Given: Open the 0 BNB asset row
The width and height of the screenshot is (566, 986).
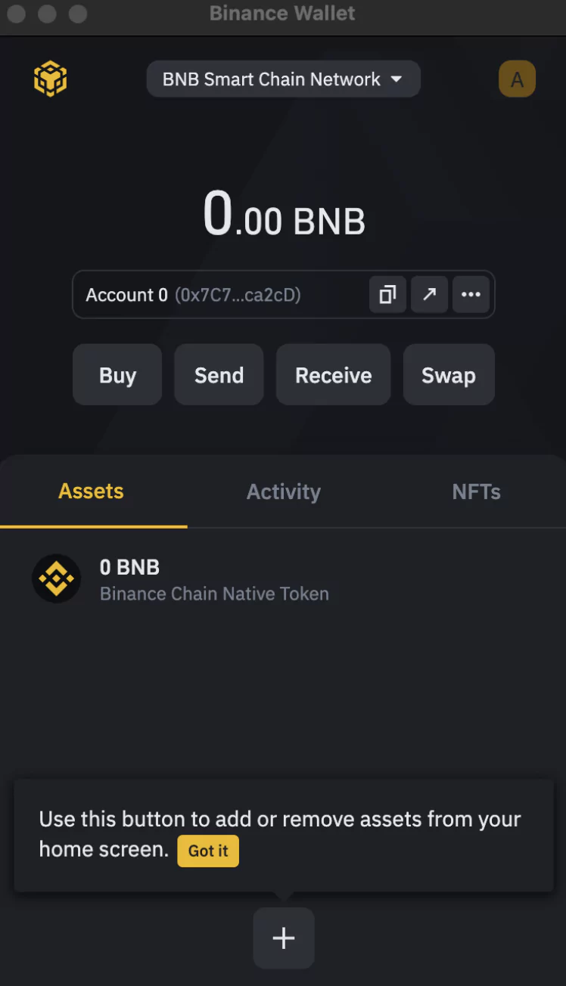Looking at the screenshot, I should pyautogui.click(x=283, y=579).
